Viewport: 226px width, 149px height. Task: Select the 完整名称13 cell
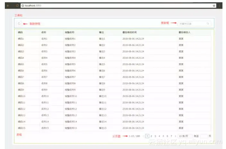pyautogui.click(x=71, y=115)
